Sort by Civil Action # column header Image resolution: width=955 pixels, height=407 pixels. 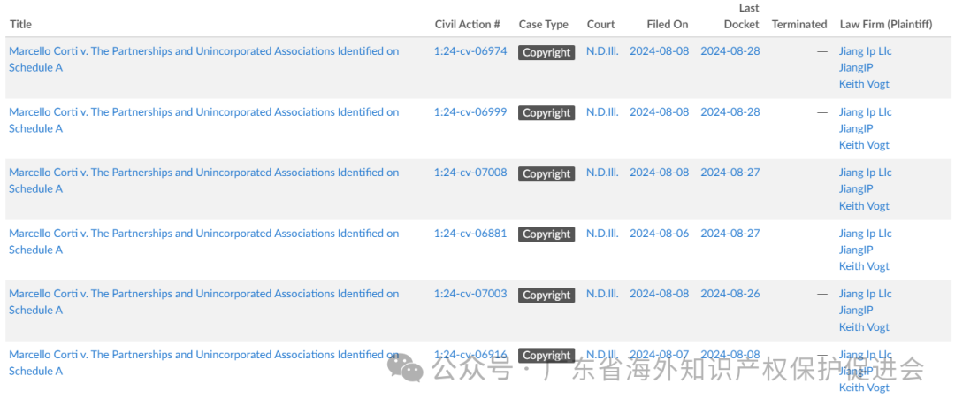(467, 25)
